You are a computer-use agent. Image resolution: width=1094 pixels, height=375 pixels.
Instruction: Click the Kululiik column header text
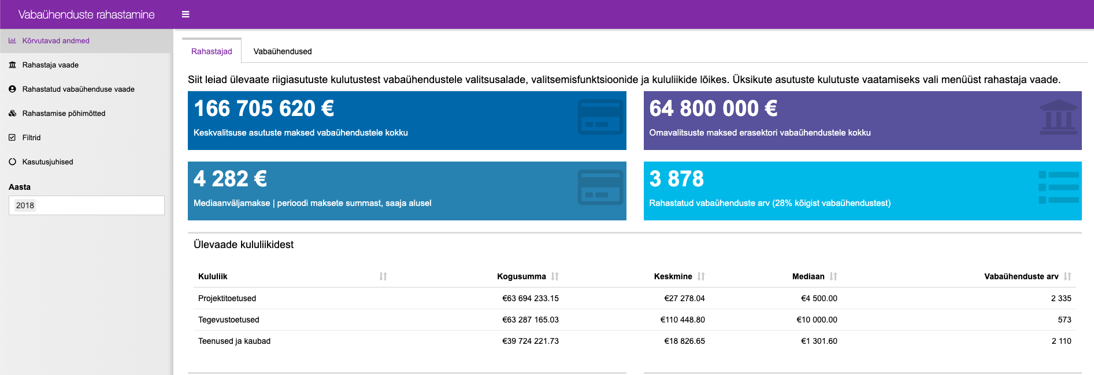point(213,276)
